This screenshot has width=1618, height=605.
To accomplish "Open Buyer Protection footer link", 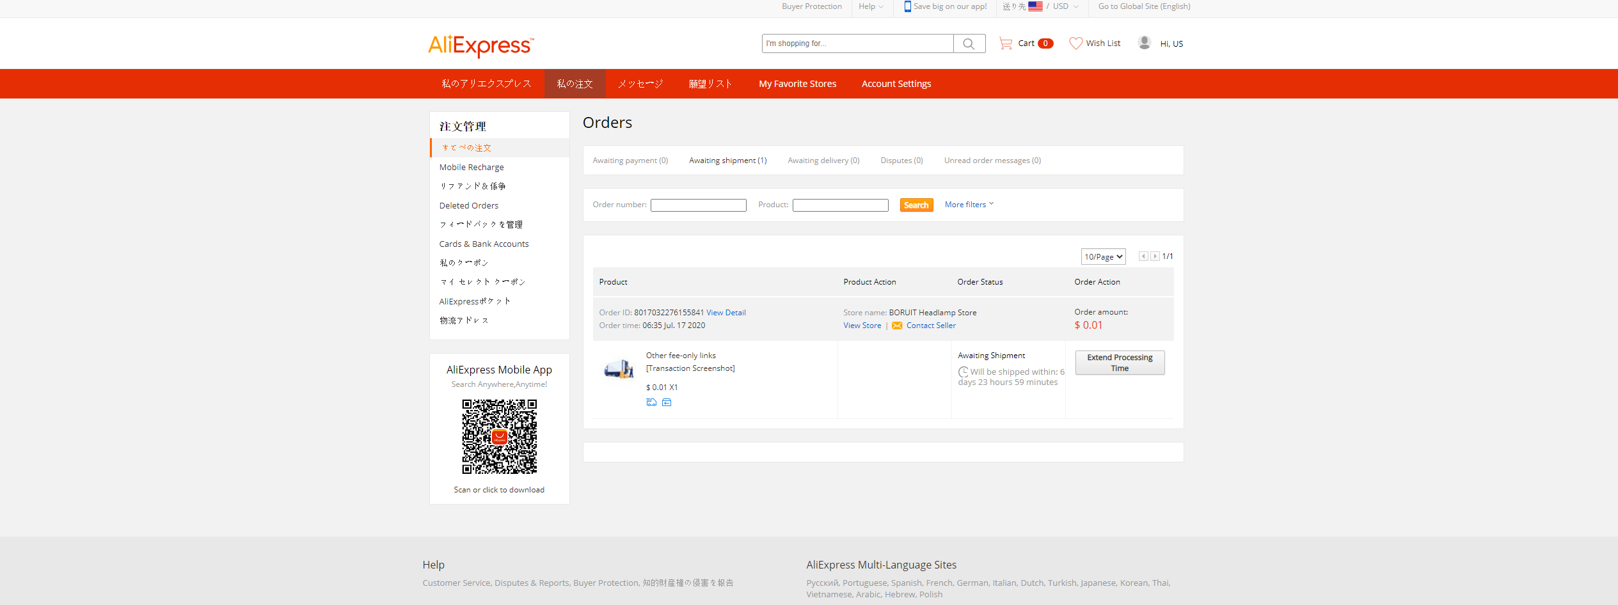I will (x=606, y=583).
